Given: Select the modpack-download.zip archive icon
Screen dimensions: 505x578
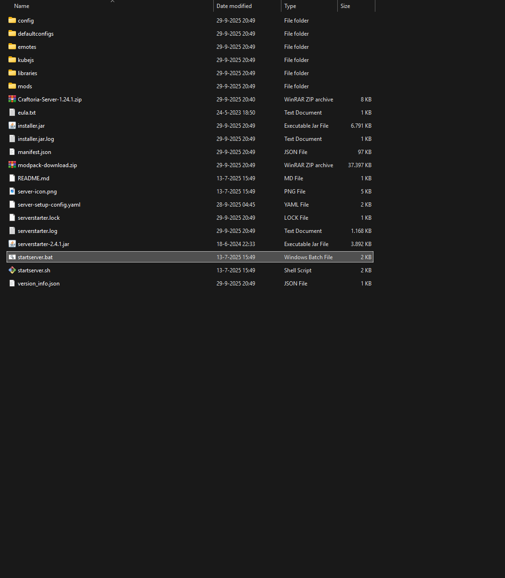Looking at the screenshot, I should pos(12,165).
